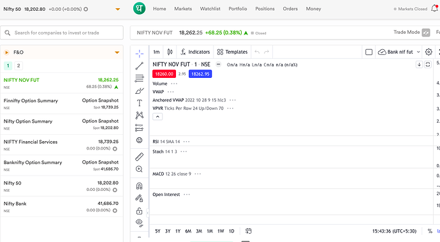The width and height of the screenshot is (440, 242).
Task: Activate the zoom in tool
Action: [139, 169]
